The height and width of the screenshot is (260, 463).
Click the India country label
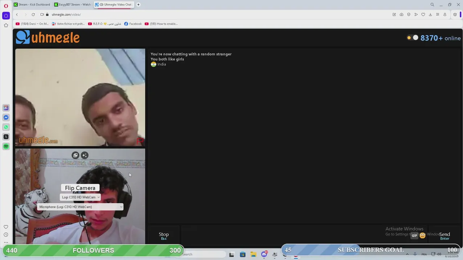(x=162, y=64)
